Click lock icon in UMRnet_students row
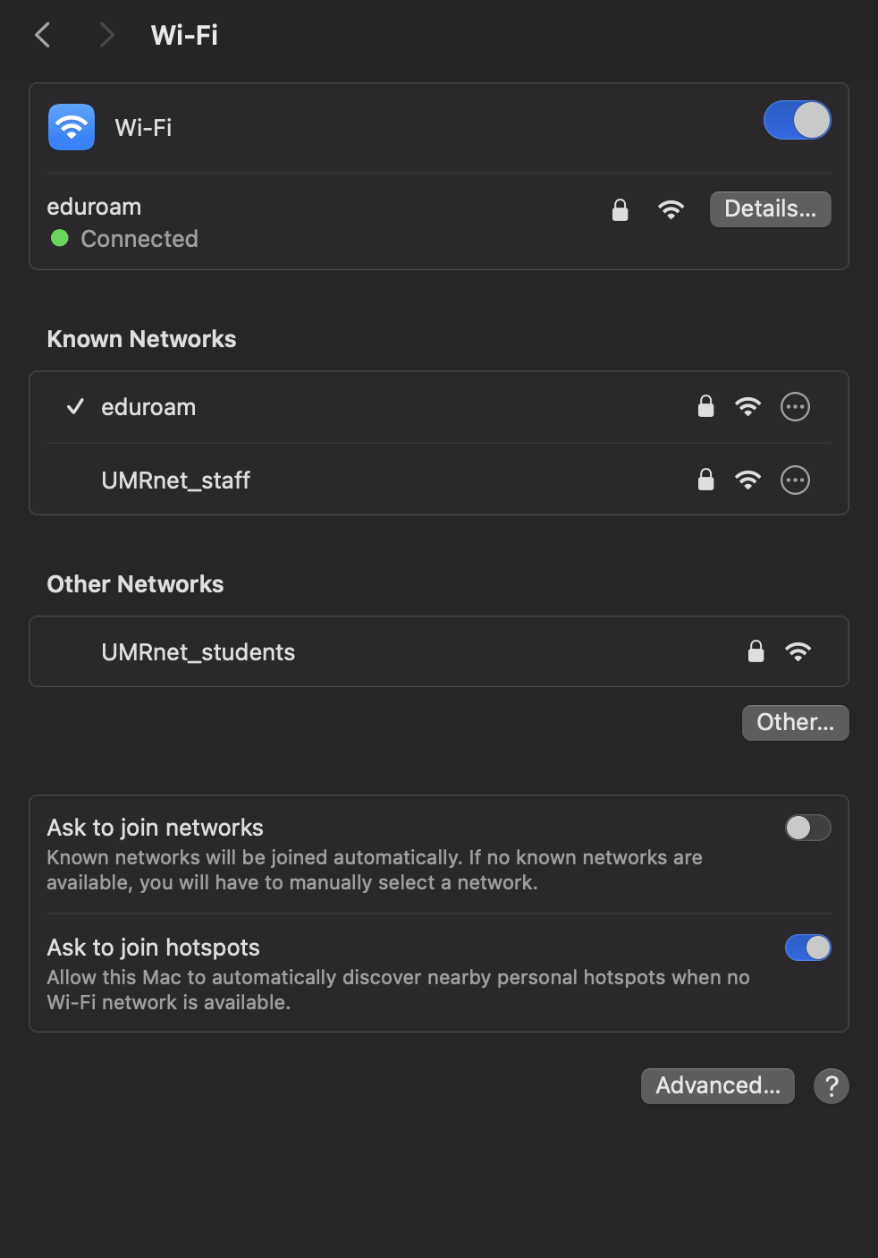This screenshot has height=1258, width=878. click(x=756, y=651)
